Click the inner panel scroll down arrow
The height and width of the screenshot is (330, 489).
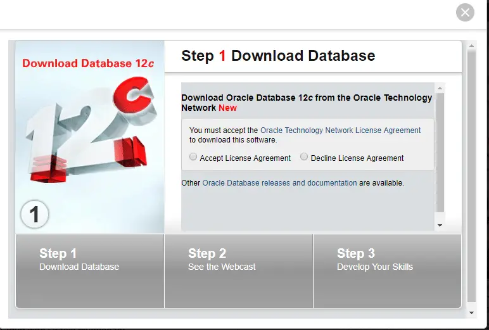pyautogui.click(x=440, y=225)
